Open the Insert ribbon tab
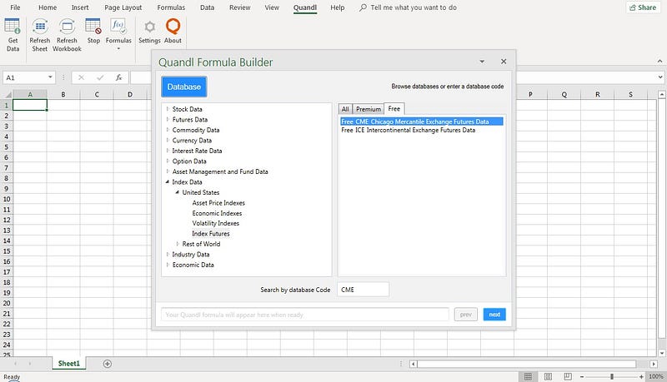 80,7
